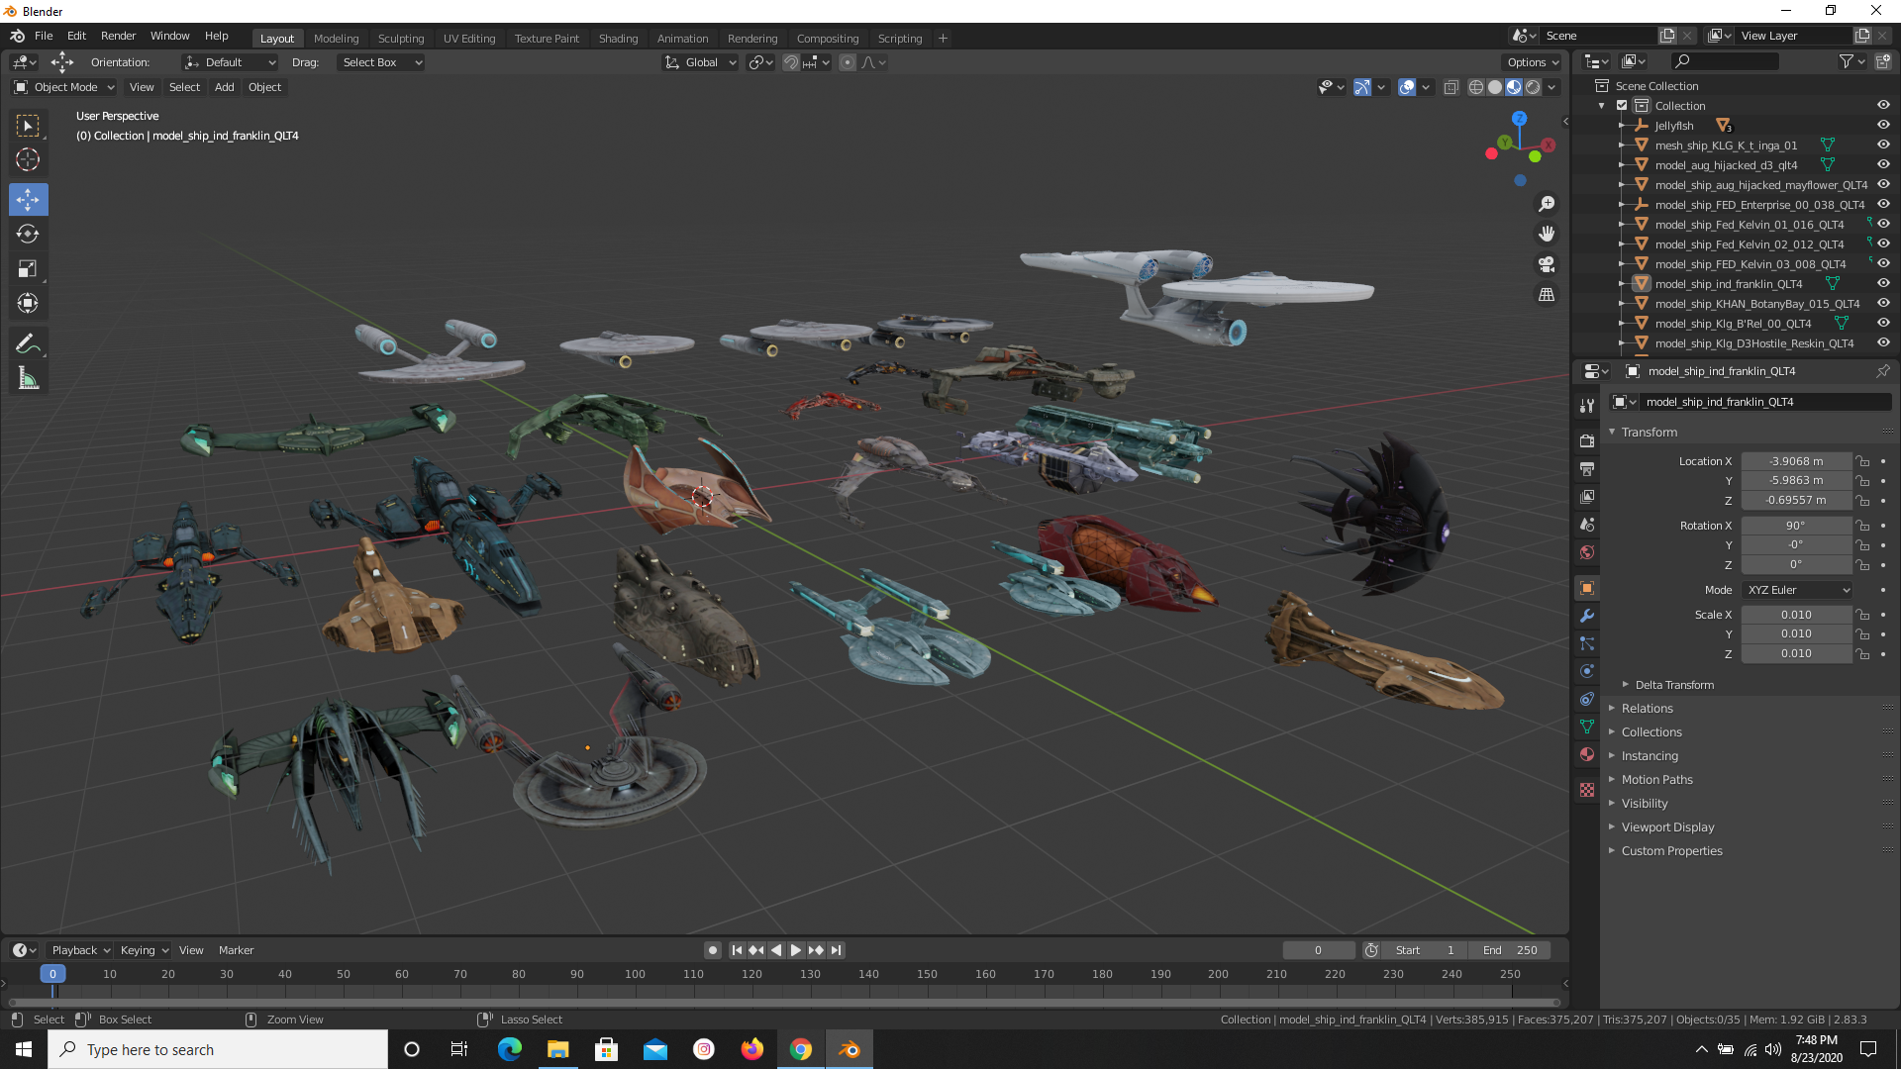The image size is (1901, 1069).
Task: Open the timeline Marker menu
Action: click(x=236, y=950)
